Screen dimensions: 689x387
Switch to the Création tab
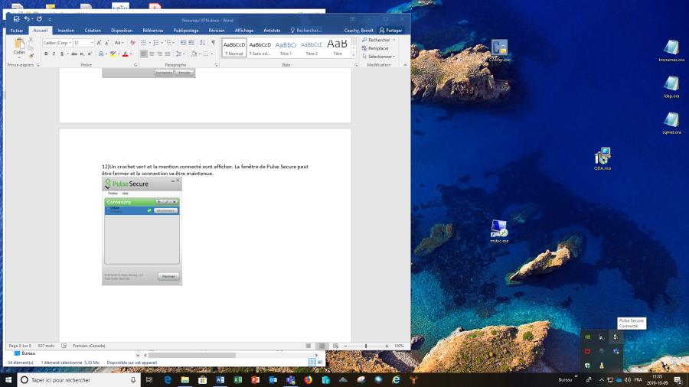tap(93, 31)
